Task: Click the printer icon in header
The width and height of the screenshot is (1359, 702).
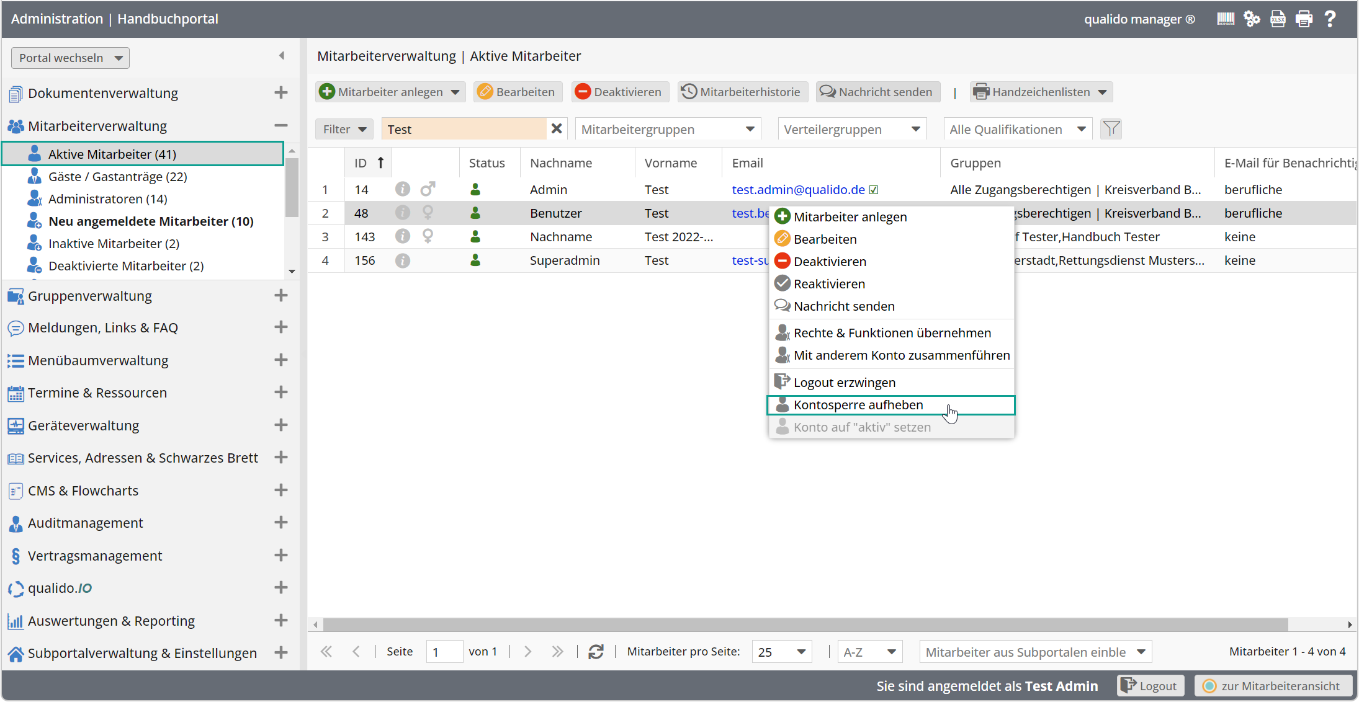Action: pyautogui.click(x=1304, y=19)
